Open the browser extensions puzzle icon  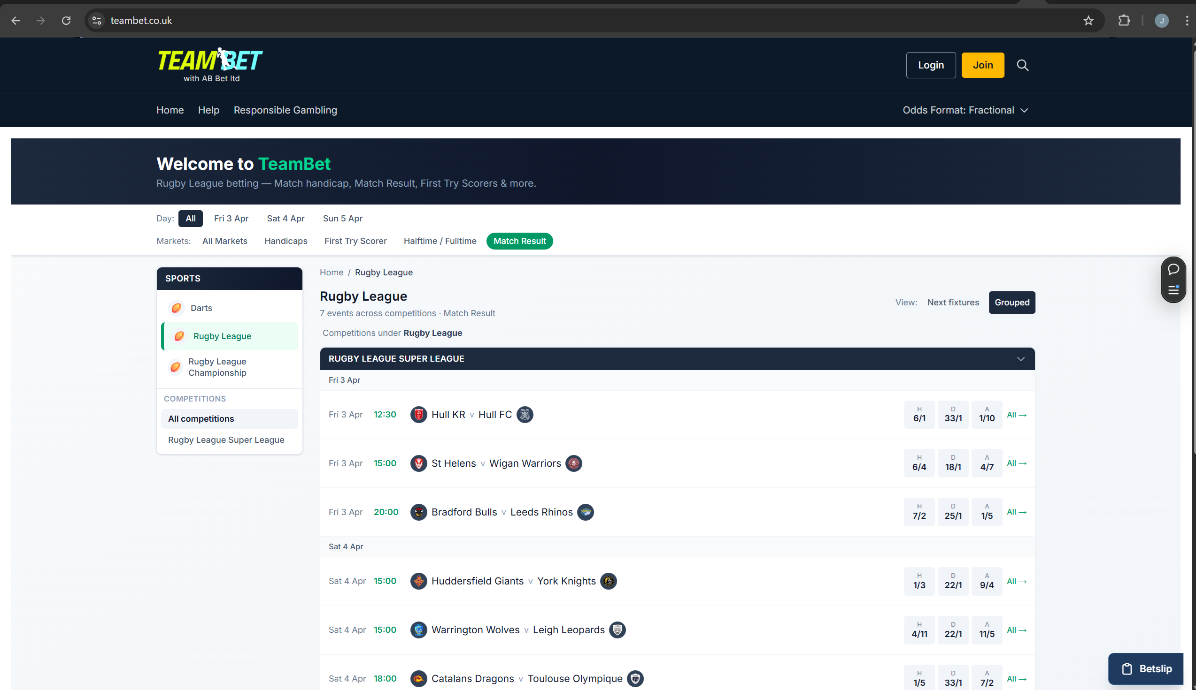coord(1124,20)
